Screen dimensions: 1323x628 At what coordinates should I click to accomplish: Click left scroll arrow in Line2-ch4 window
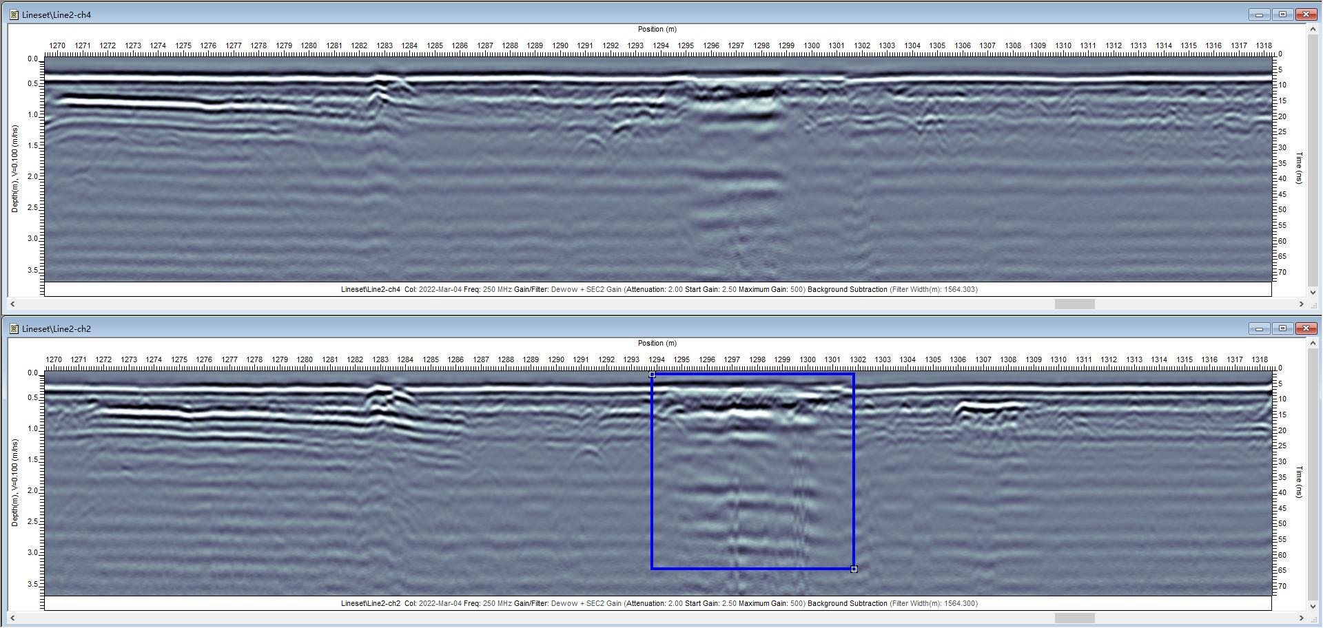(x=13, y=304)
